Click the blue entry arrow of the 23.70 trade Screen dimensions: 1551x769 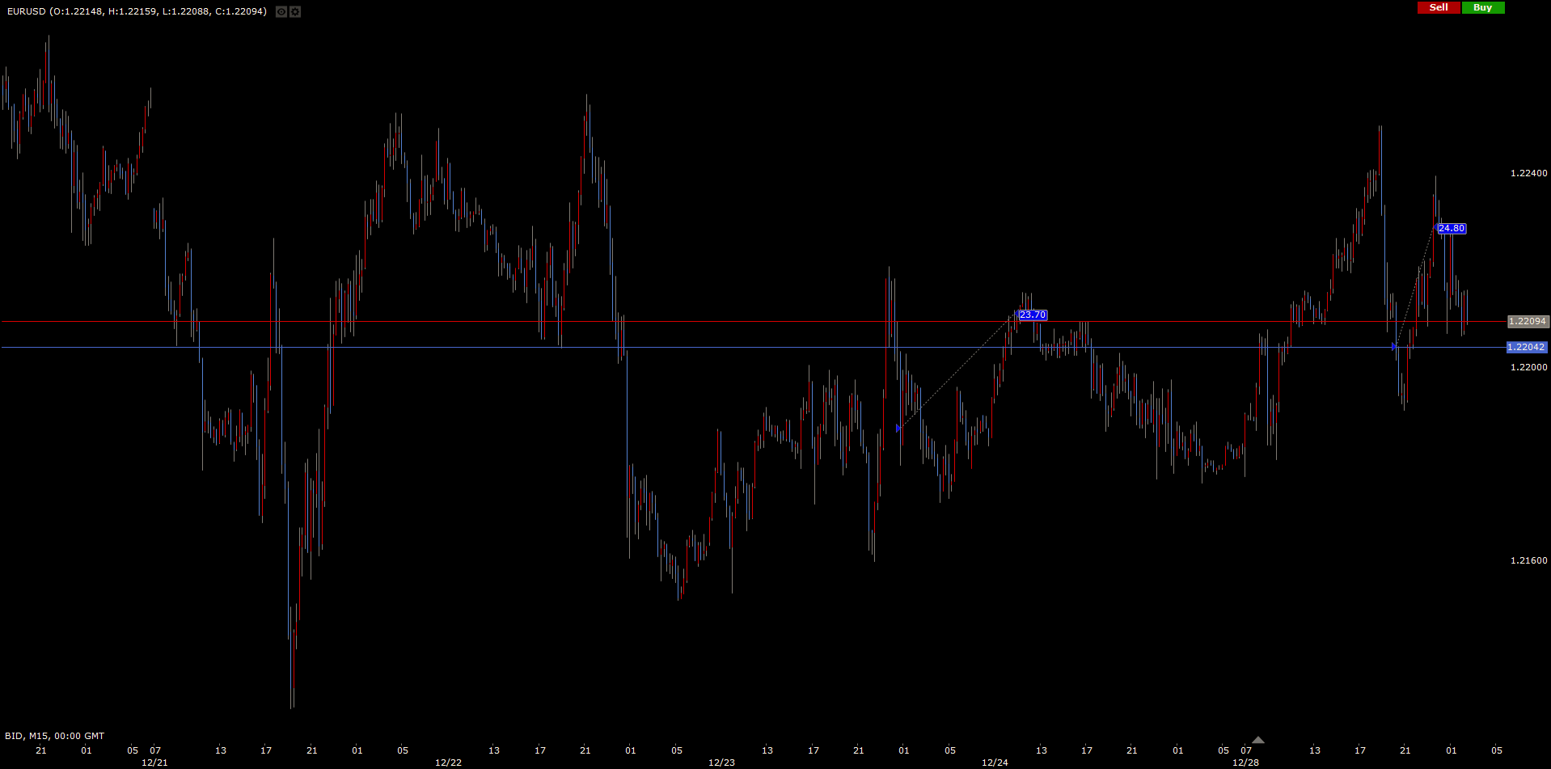pos(898,428)
